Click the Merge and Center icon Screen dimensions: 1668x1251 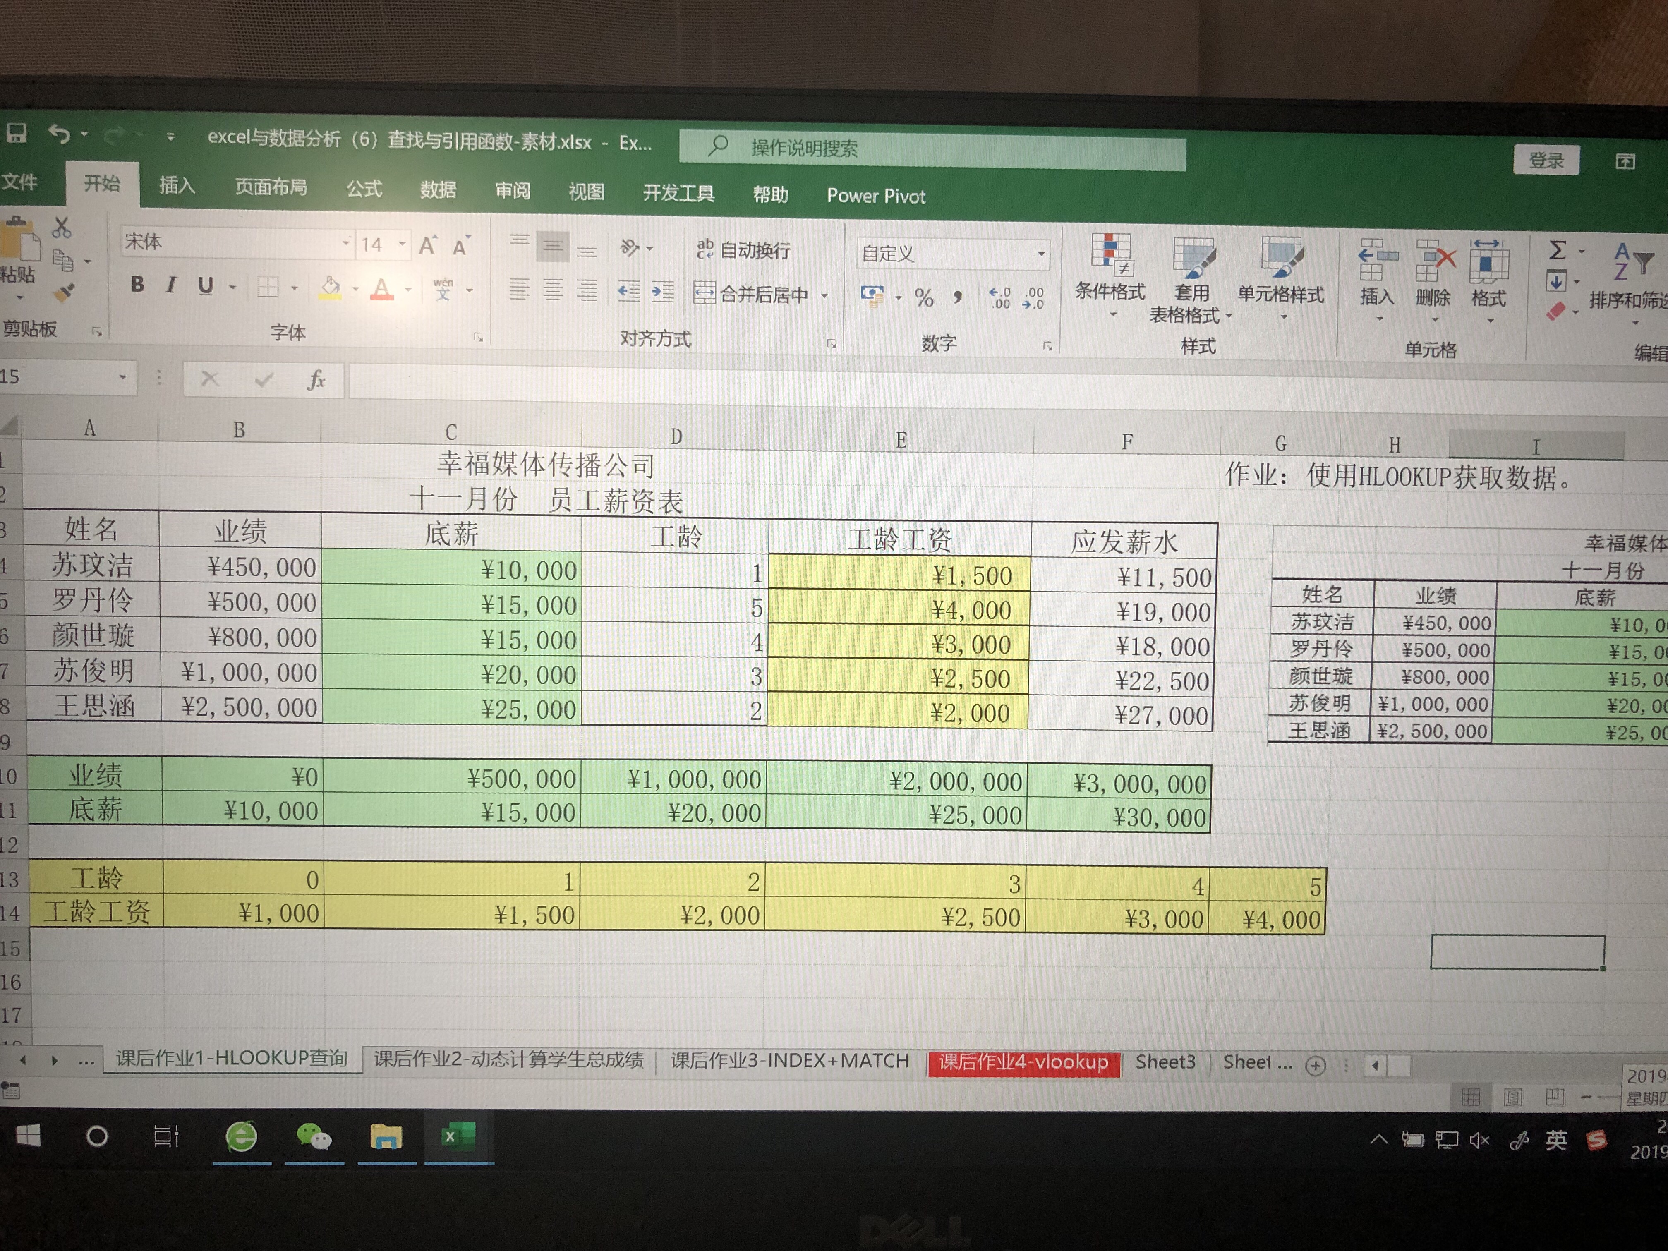point(704,292)
